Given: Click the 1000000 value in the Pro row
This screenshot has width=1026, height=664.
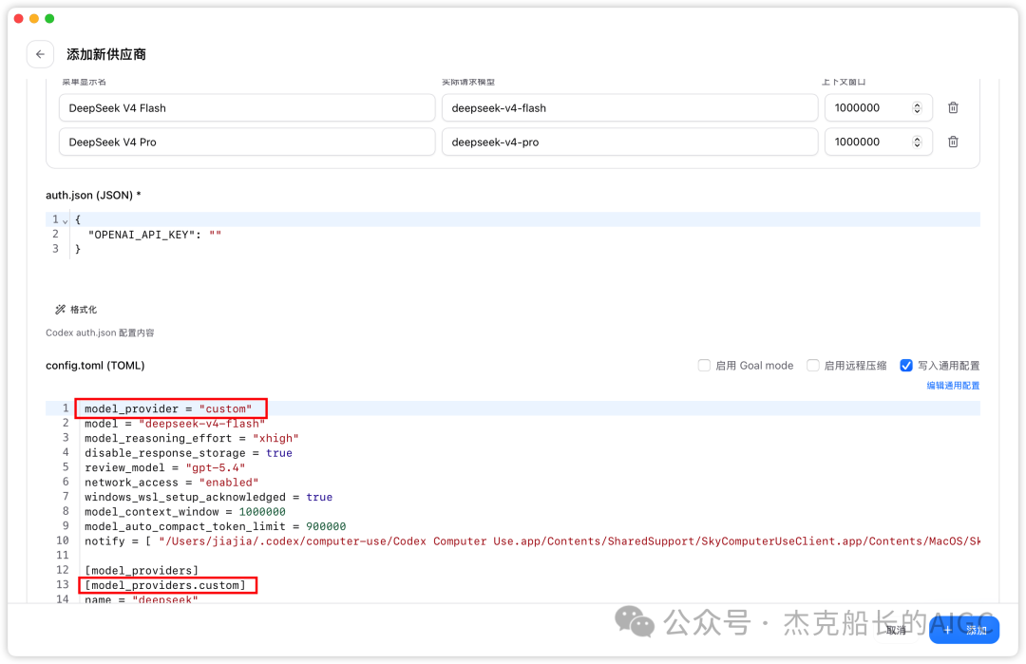Looking at the screenshot, I should pos(857,142).
